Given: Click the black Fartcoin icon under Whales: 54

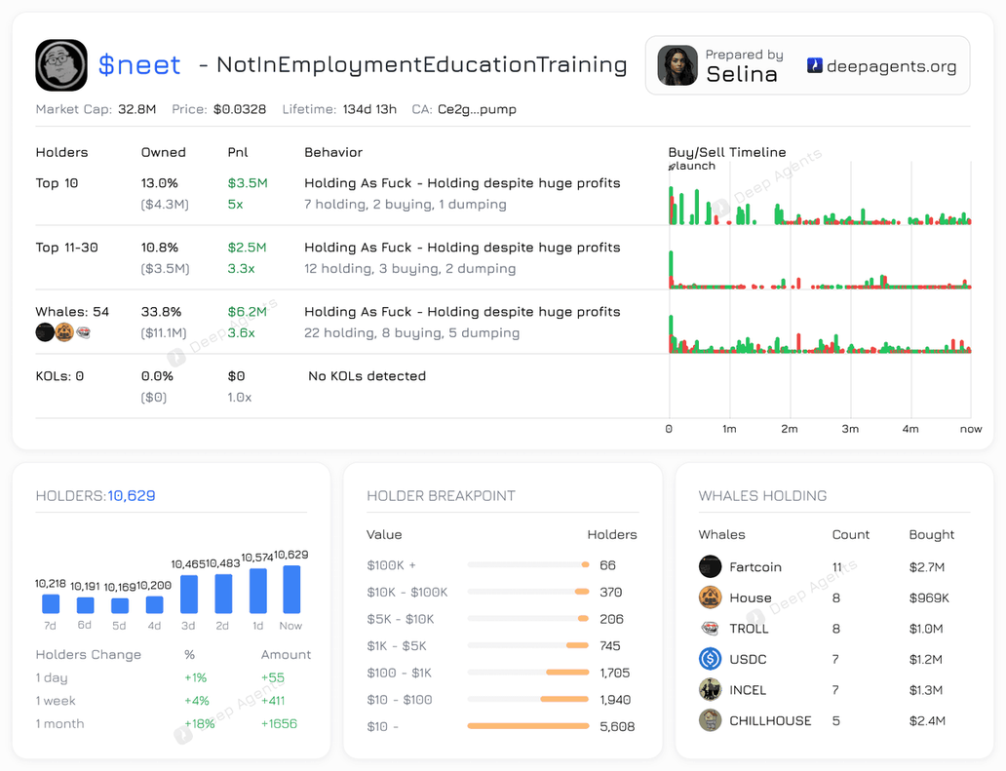Looking at the screenshot, I should (45, 332).
